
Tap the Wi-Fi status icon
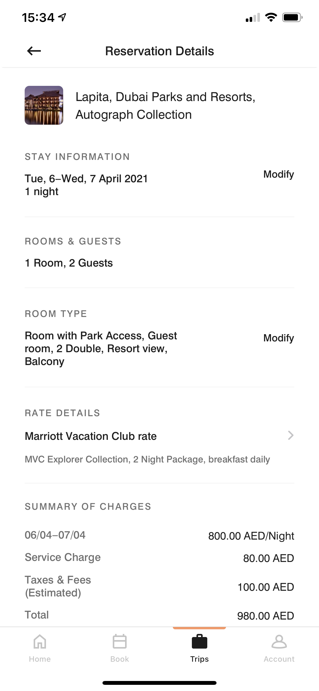pos(271,17)
